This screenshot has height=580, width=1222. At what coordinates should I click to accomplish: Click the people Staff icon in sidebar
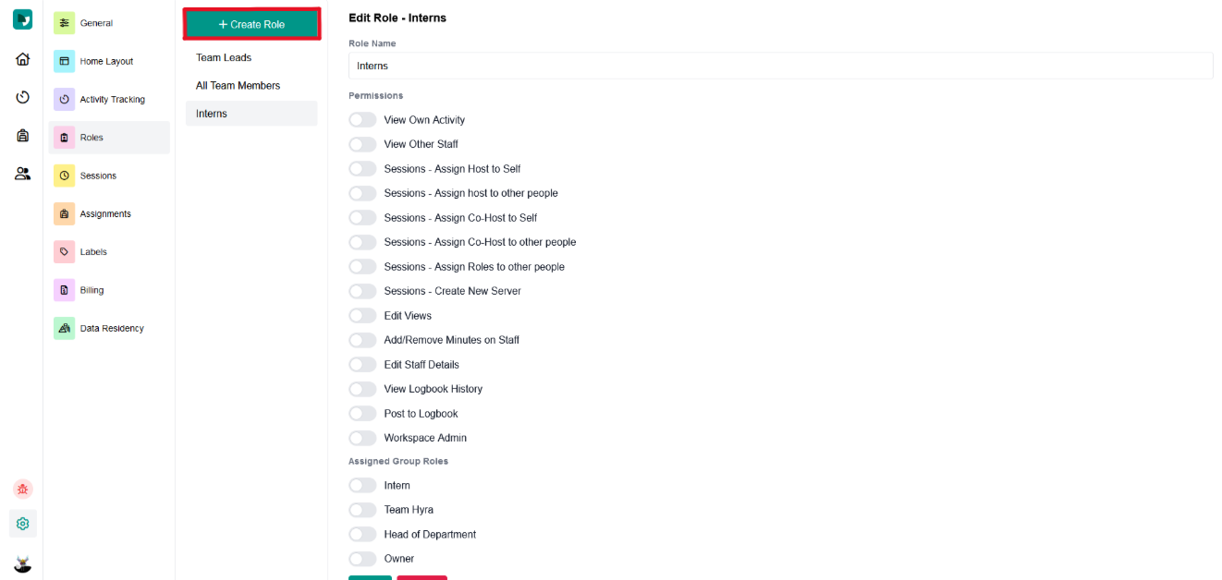(21, 173)
